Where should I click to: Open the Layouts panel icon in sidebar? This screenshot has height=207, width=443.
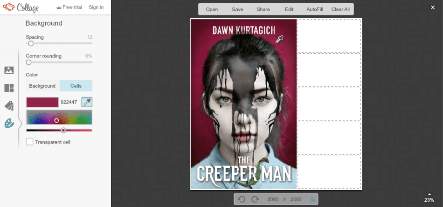click(9, 88)
